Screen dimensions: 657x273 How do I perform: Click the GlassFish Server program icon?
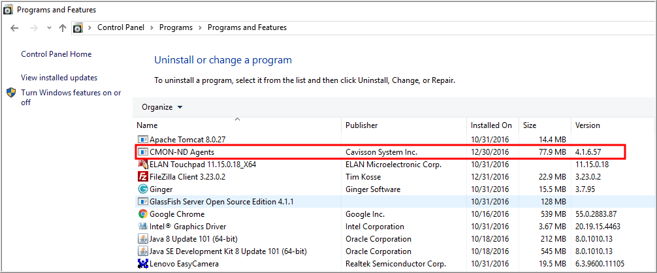143,202
